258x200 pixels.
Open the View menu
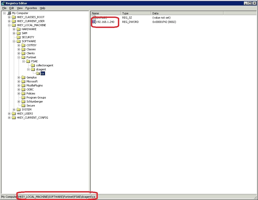20,8
